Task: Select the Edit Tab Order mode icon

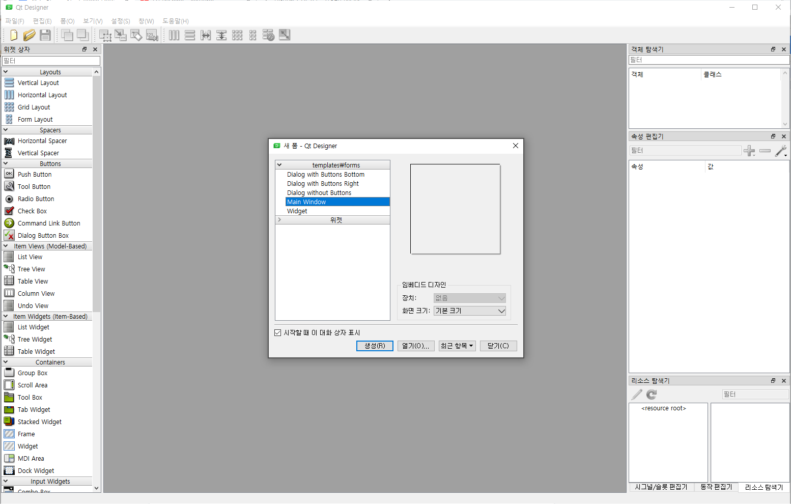Action: (152, 35)
